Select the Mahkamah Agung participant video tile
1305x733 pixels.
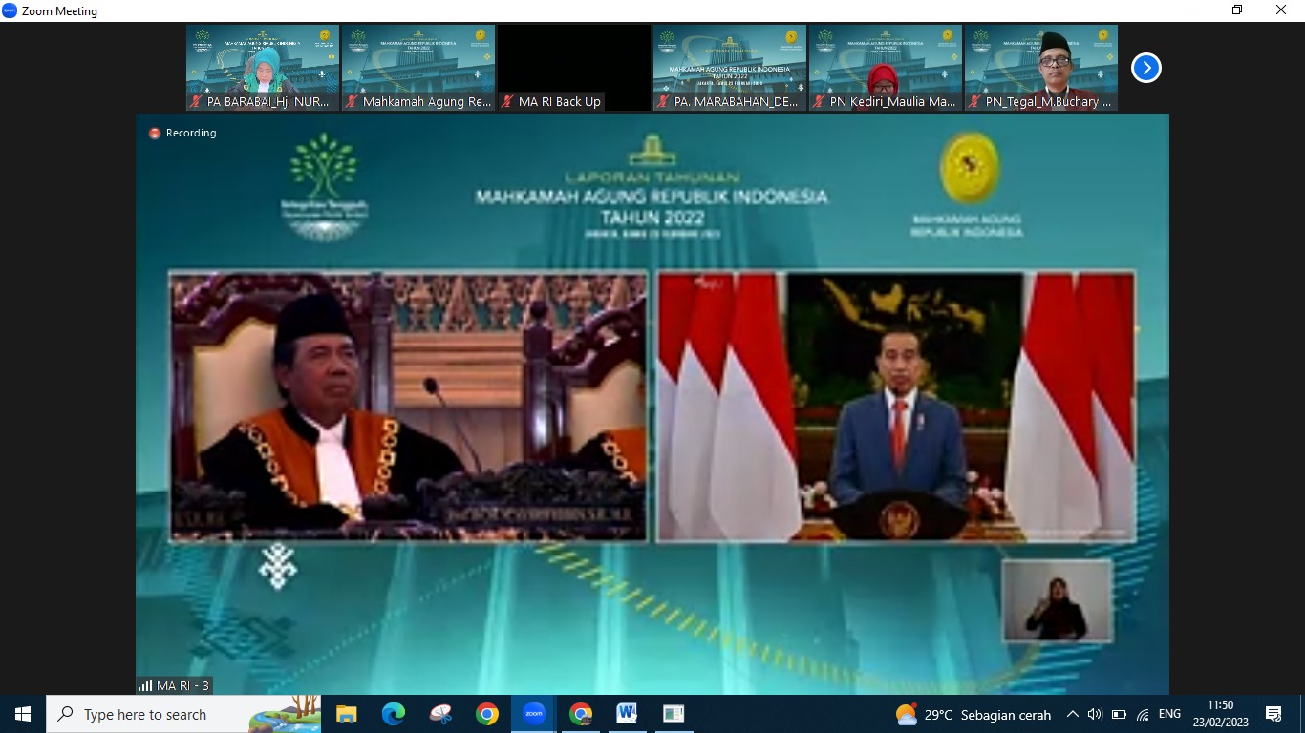(x=418, y=68)
